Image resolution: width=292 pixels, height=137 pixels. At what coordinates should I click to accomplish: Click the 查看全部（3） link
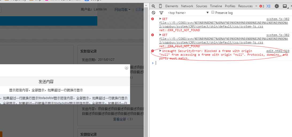123,119
